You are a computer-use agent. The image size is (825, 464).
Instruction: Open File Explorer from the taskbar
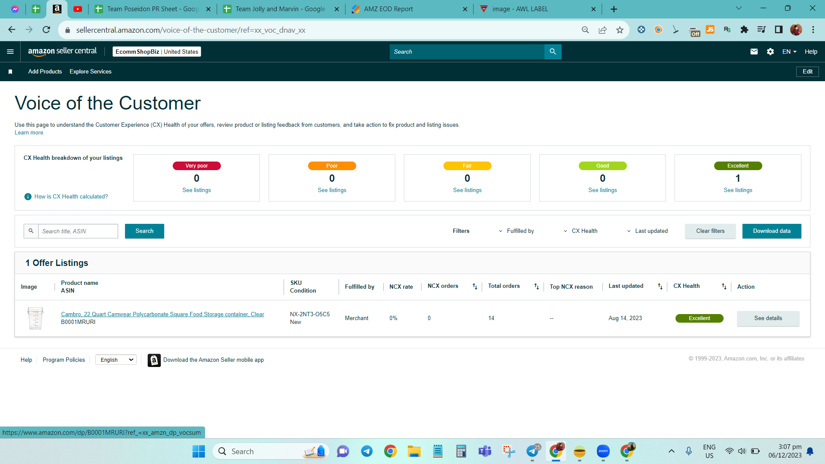tap(414, 452)
